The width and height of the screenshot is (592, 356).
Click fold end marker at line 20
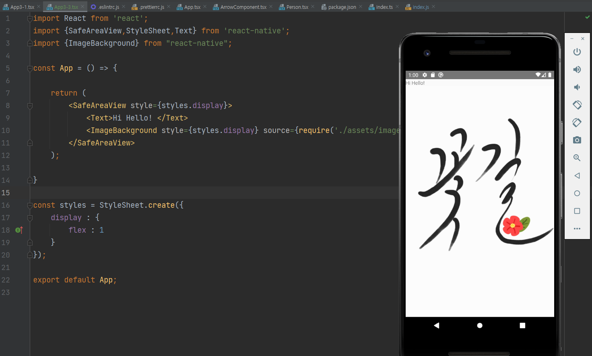(30, 255)
